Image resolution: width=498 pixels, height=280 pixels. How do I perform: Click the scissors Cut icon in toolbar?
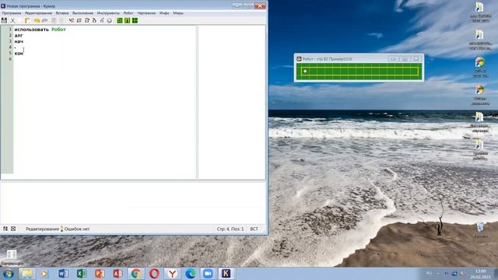[12, 20]
